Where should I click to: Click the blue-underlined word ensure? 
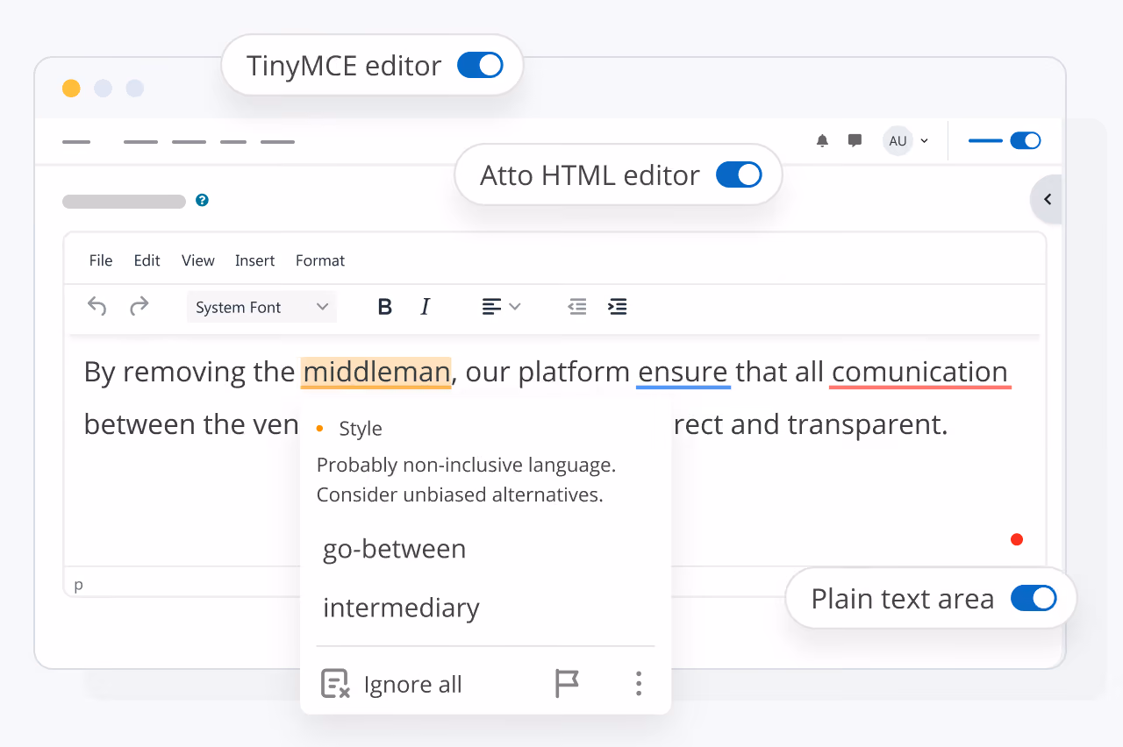683,372
